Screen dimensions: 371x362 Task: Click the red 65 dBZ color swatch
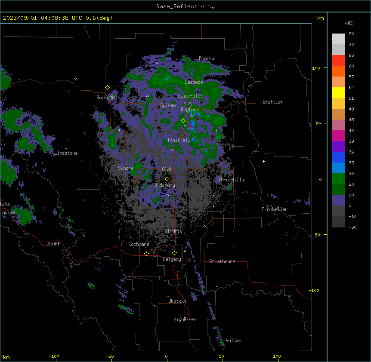click(338, 60)
